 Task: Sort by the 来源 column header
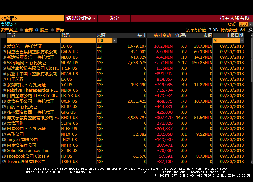(x=106, y=35)
